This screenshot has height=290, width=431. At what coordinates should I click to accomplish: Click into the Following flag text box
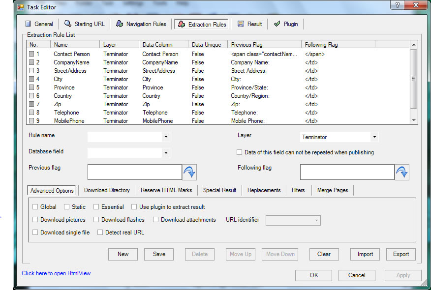pos(347,172)
